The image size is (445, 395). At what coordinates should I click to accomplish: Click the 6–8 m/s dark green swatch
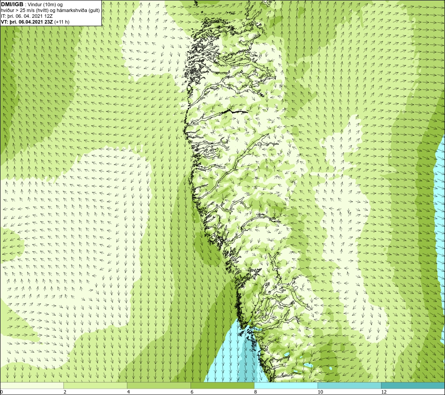(x=222, y=385)
